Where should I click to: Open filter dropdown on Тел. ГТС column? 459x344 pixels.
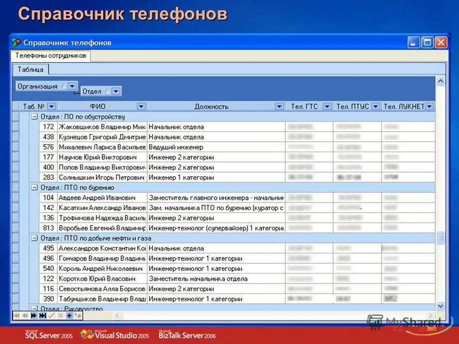(x=327, y=106)
